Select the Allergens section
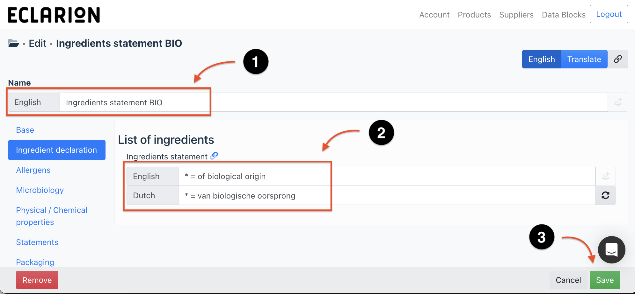This screenshot has height=294, width=635. [33, 170]
